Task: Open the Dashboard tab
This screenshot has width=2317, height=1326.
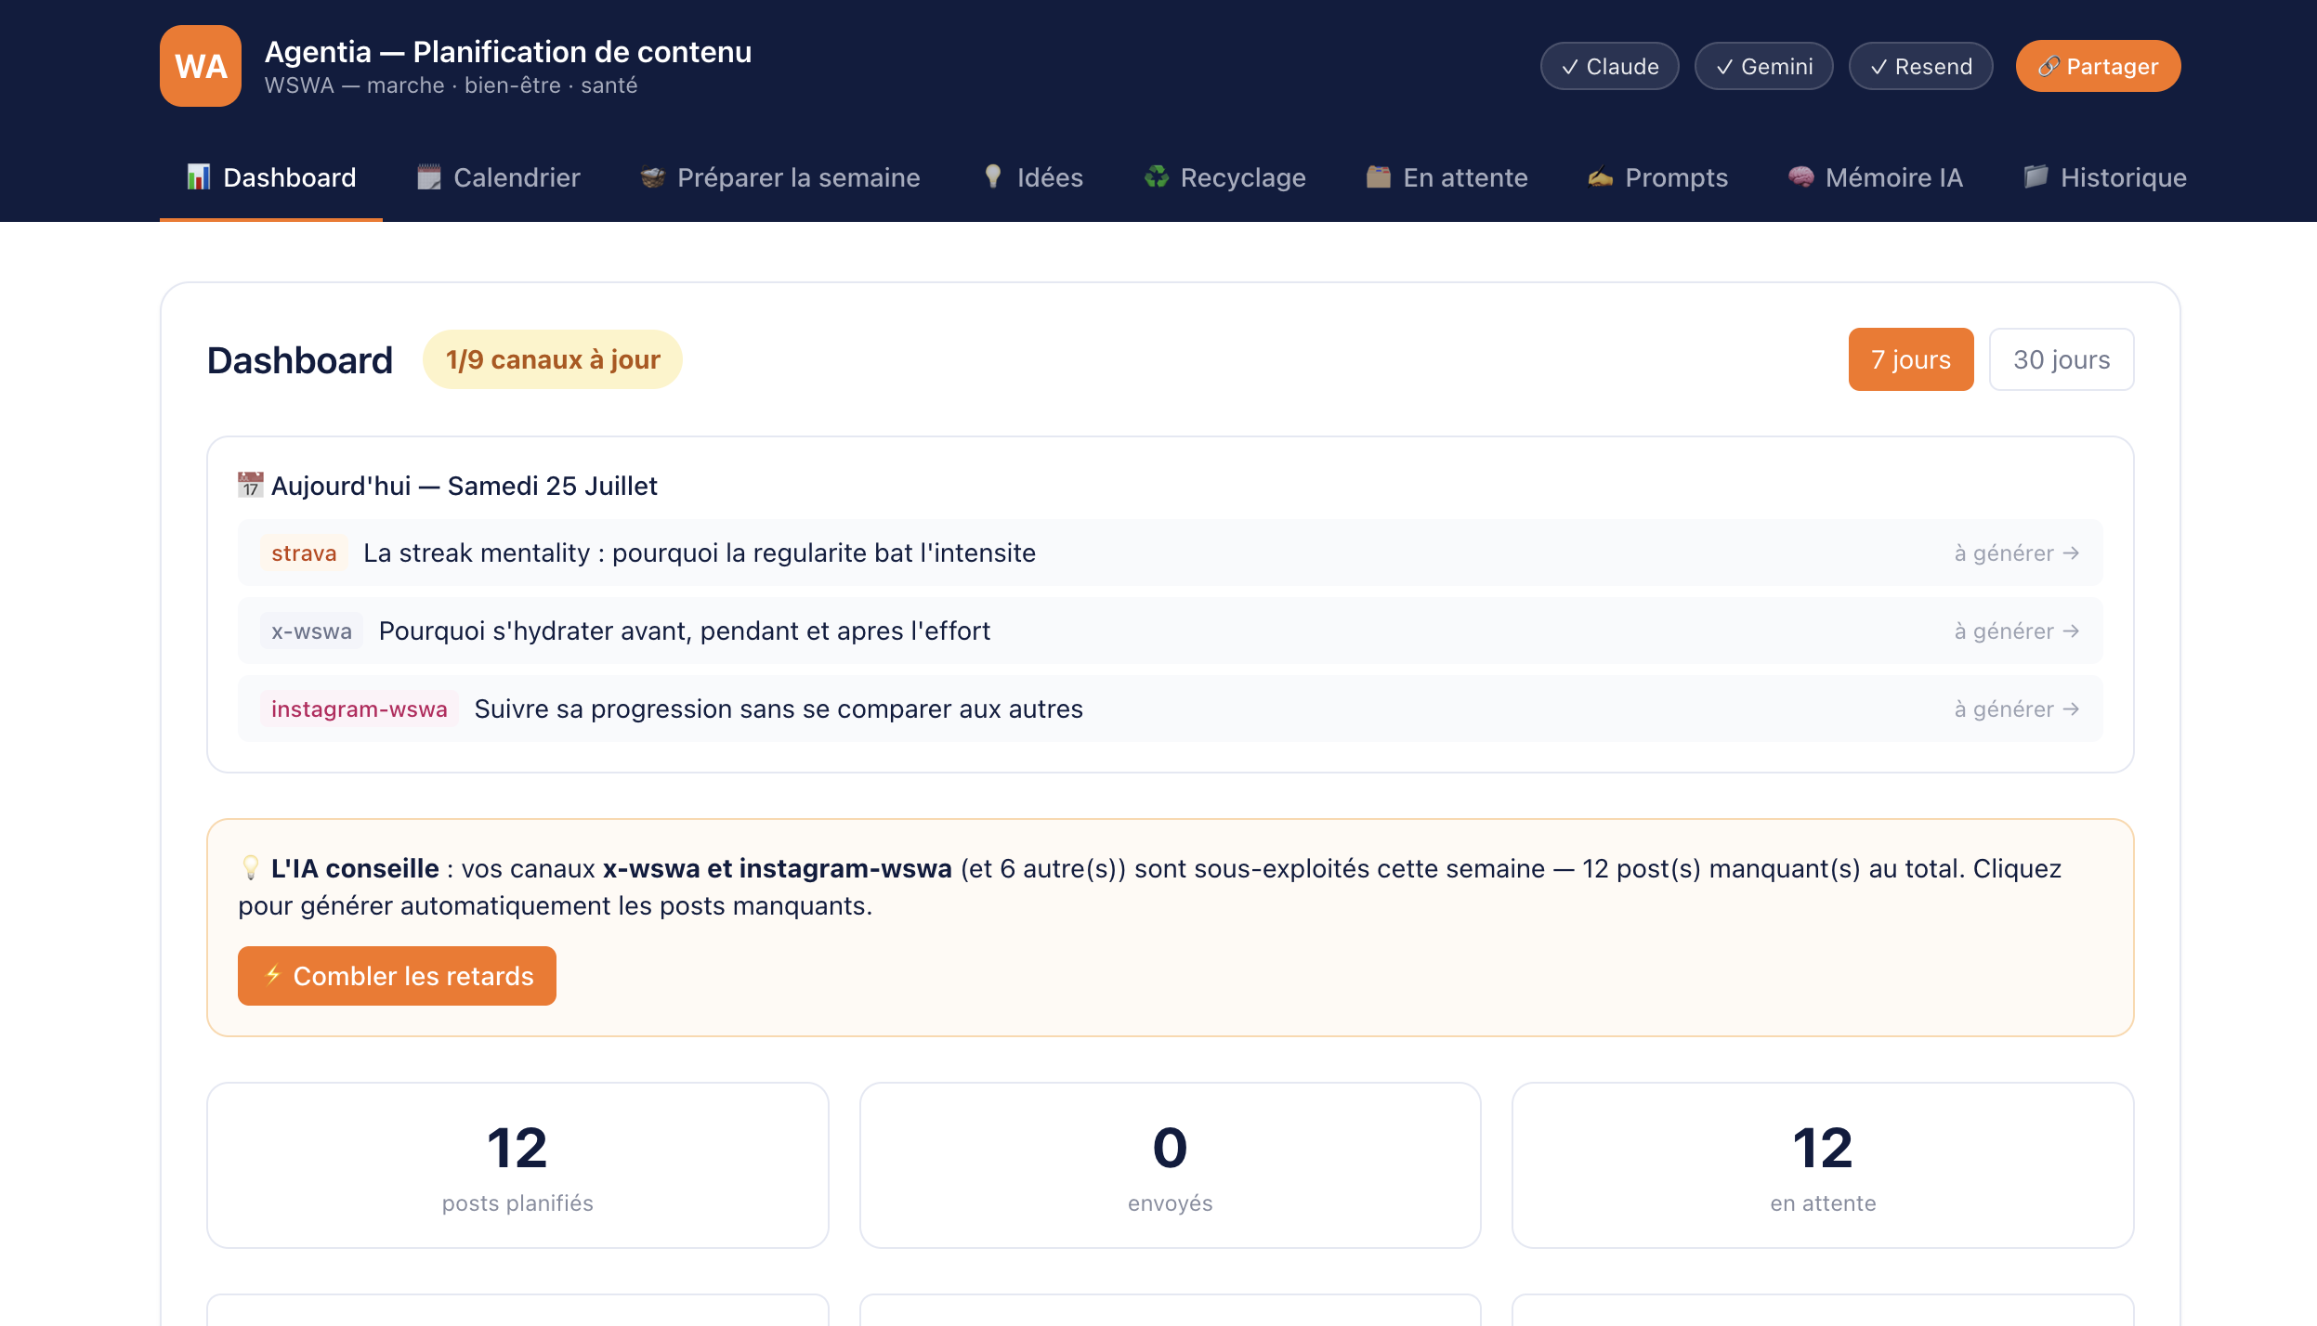Action: coord(271,177)
